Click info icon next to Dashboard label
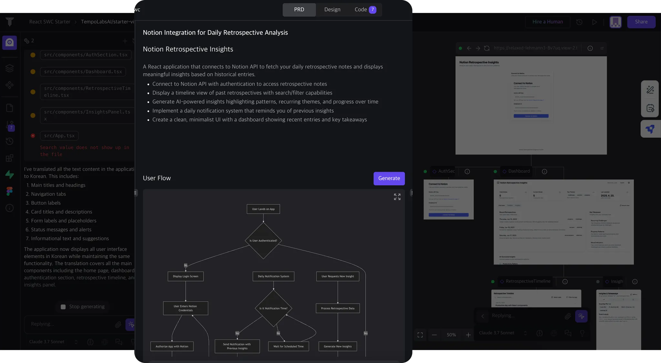Screen dimensions: 661x363 click(x=544, y=172)
